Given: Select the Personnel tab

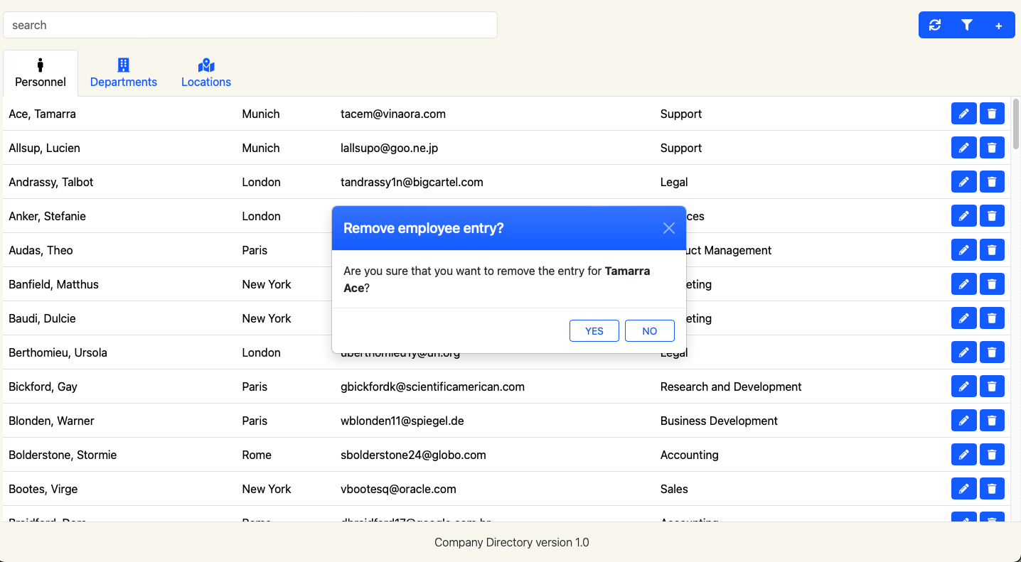Looking at the screenshot, I should pyautogui.click(x=41, y=73).
